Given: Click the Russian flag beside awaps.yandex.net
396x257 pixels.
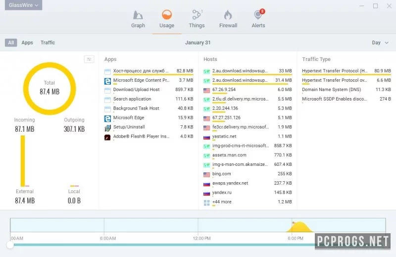Looking at the screenshot, I should (x=206, y=184).
